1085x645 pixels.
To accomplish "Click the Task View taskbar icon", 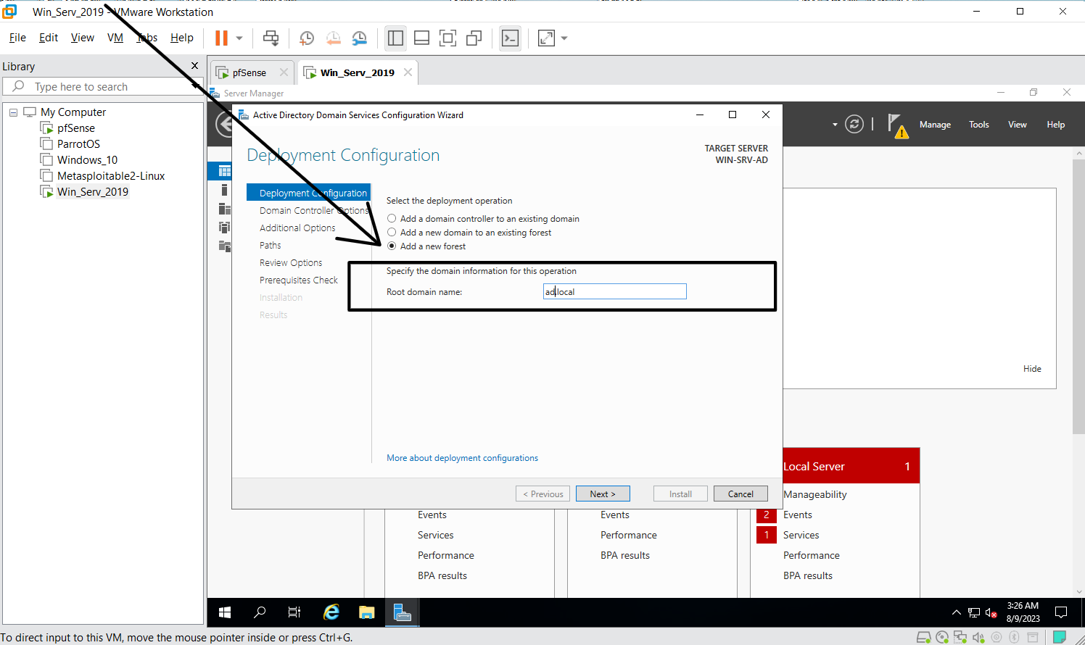I will click(294, 612).
